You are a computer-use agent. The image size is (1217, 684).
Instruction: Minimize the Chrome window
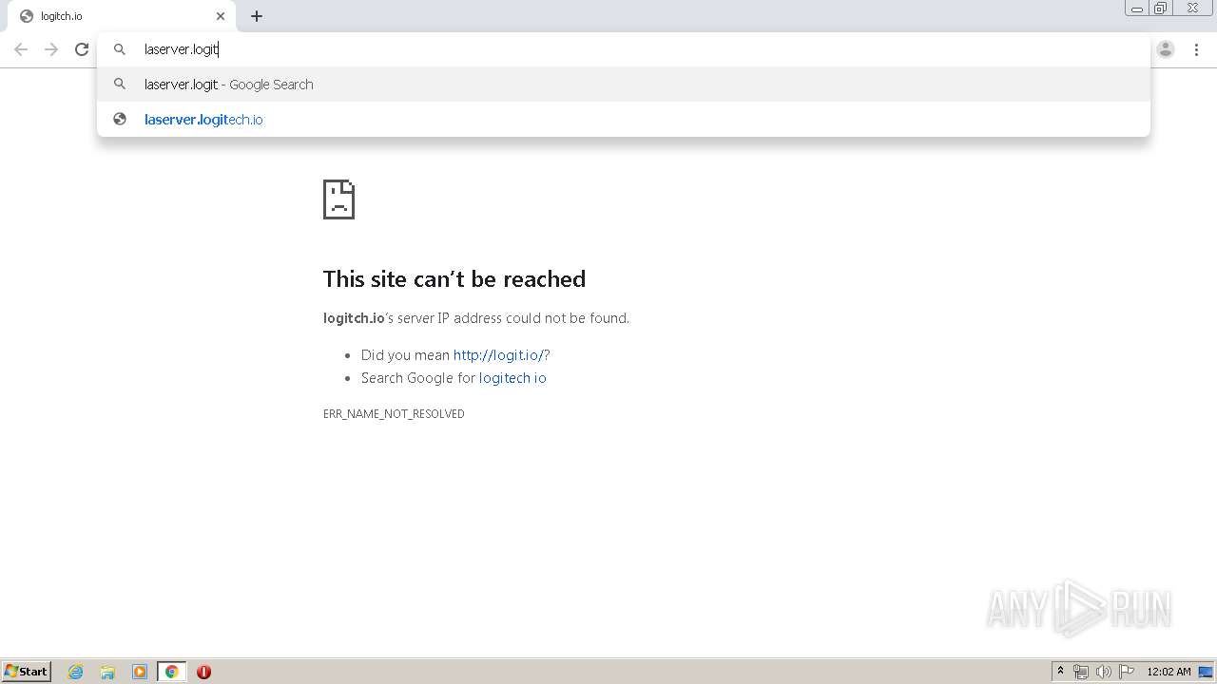[x=1137, y=9]
